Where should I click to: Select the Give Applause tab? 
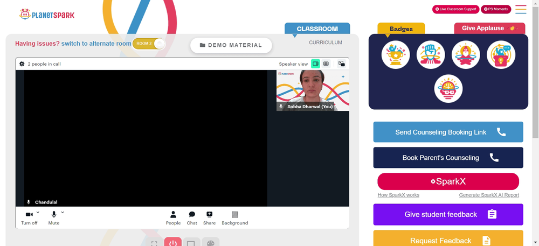click(x=489, y=29)
